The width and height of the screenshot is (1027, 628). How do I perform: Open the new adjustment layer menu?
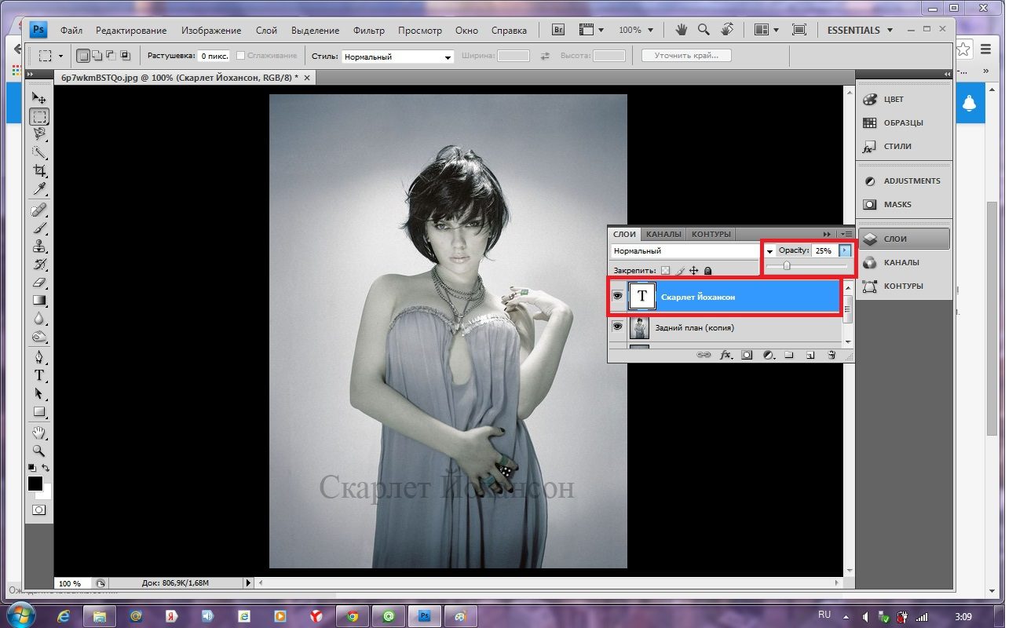[x=769, y=355]
